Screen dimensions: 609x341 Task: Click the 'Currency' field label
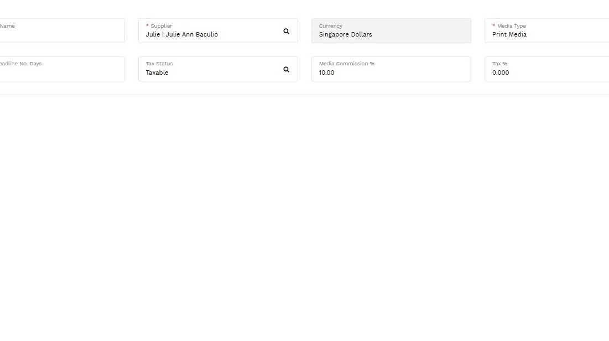331,26
